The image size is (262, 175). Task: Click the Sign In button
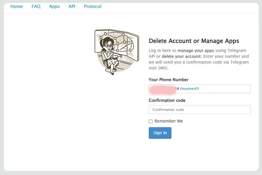tap(160, 133)
